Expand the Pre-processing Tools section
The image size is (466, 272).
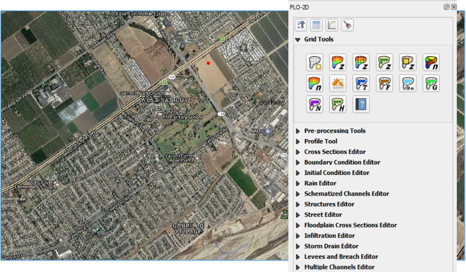point(298,131)
